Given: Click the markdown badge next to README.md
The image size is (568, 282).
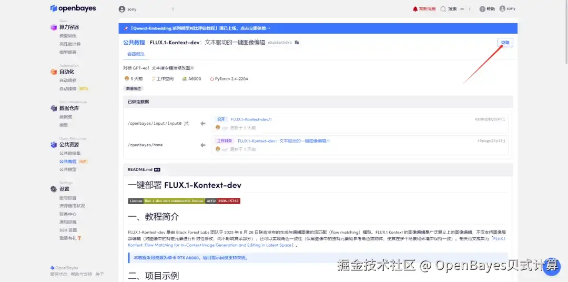Looking at the screenshot, I should tap(157, 169).
